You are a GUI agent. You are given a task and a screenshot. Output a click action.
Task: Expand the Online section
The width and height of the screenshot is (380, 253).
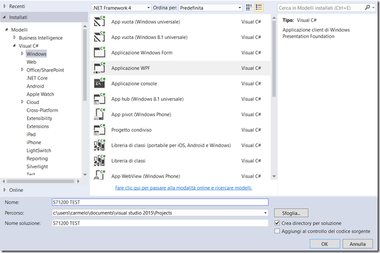tap(5, 190)
